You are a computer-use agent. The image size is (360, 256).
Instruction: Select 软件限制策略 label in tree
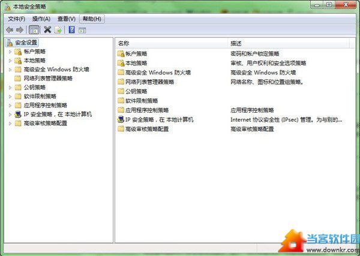click(40, 97)
